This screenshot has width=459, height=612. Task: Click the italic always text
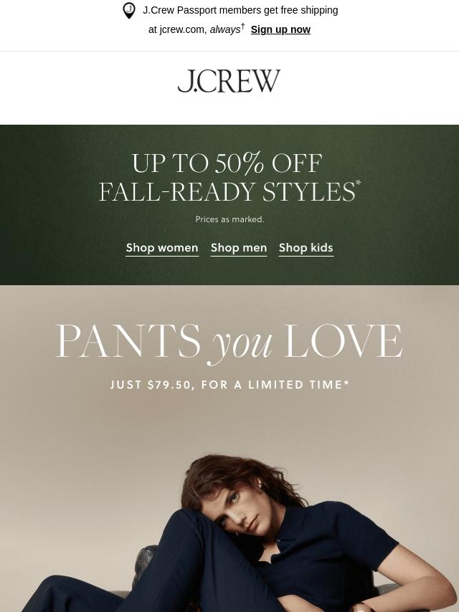225,29
